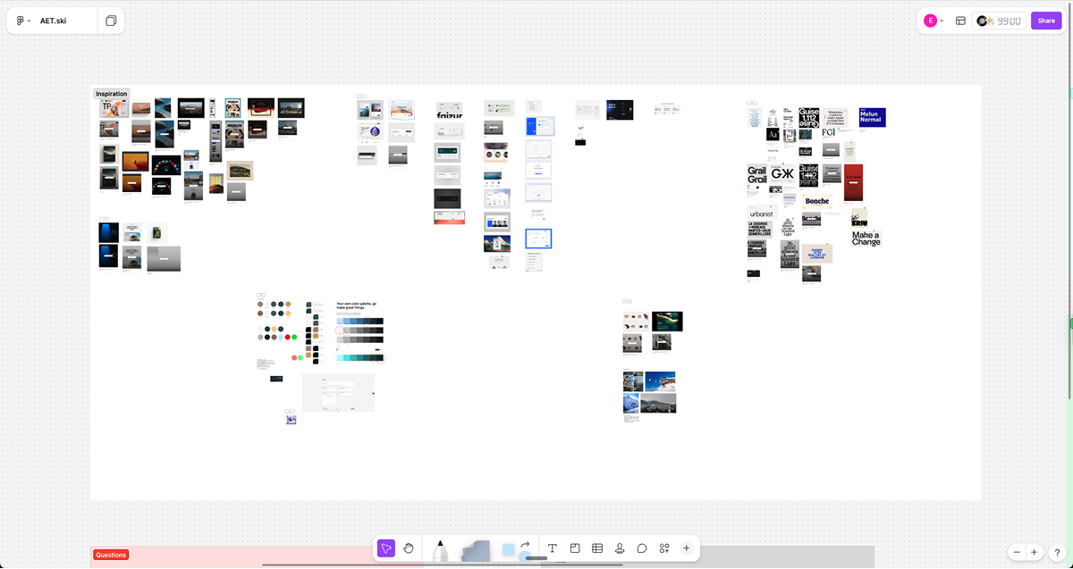The height and width of the screenshot is (569, 1073).
Task: Open the Figma main menu dropdown
Action: pos(23,21)
